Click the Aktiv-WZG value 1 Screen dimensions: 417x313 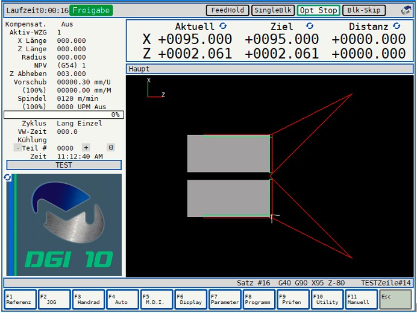pos(59,33)
